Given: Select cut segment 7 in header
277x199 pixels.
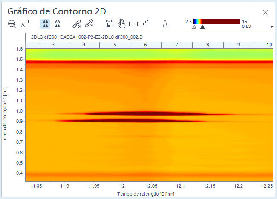Looking at the screenshot, I should coord(177,45).
